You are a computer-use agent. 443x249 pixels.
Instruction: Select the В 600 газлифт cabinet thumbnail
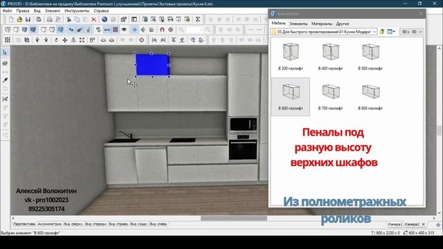pos(291,97)
